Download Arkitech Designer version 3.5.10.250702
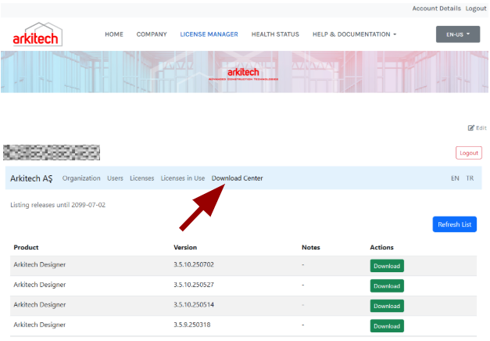The height and width of the screenshot is (341, 490). (387, 266)
